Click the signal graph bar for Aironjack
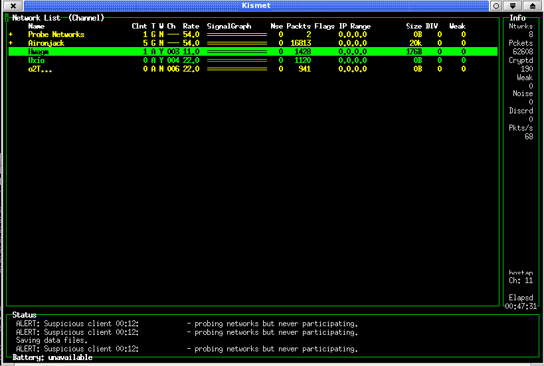Image resolution: width=544 pixels, height=366 pixels. [236, 43]
